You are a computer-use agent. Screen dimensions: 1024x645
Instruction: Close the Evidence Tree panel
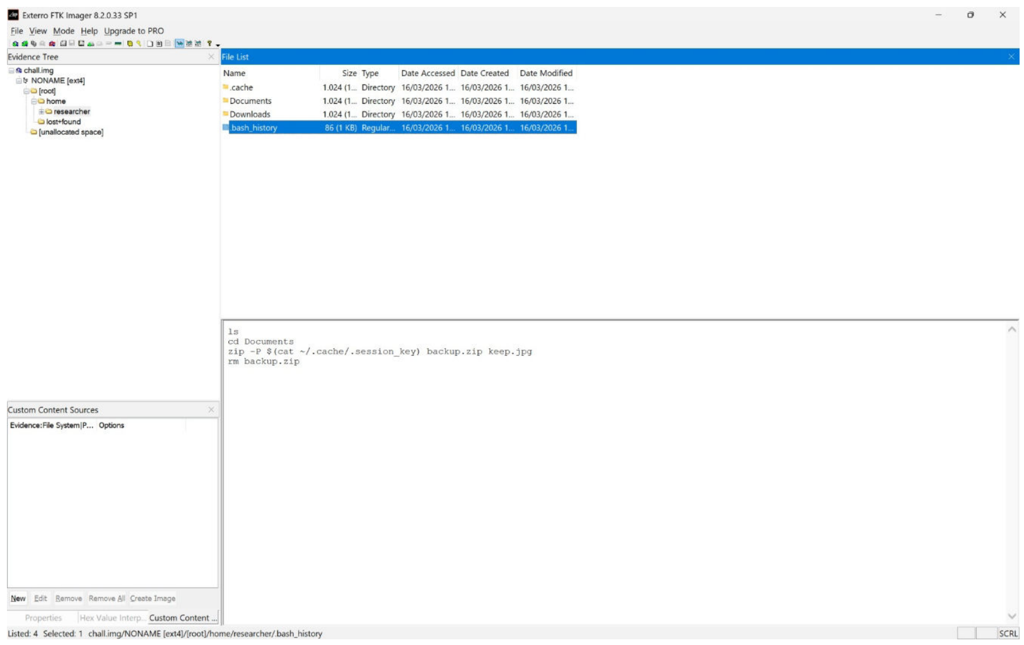(x=211, y=57)
